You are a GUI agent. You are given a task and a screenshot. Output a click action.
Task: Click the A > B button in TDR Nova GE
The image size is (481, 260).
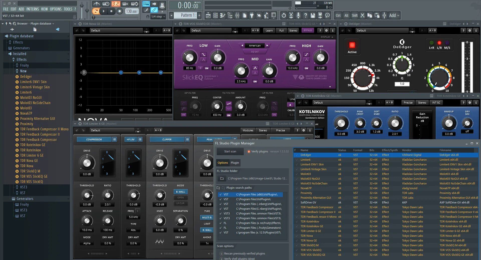coord(167,31)
